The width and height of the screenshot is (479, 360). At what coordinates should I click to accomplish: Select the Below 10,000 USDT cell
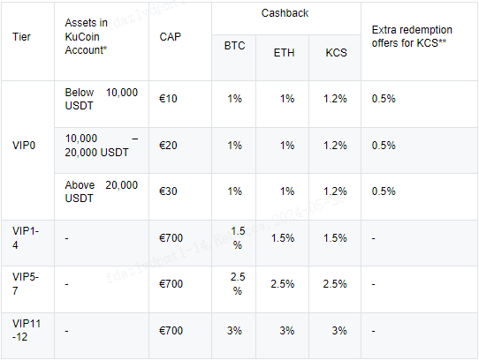click(102, 104)
